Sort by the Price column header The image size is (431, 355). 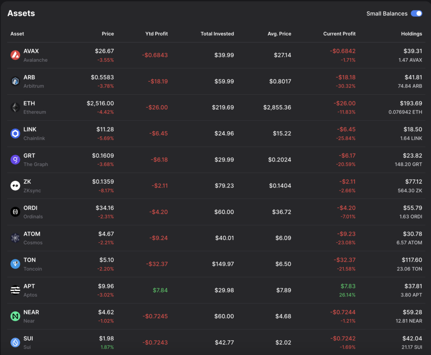[108, 34]
